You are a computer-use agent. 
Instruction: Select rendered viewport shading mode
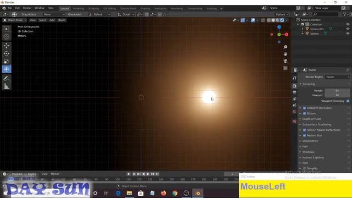[x=282, y=20]
